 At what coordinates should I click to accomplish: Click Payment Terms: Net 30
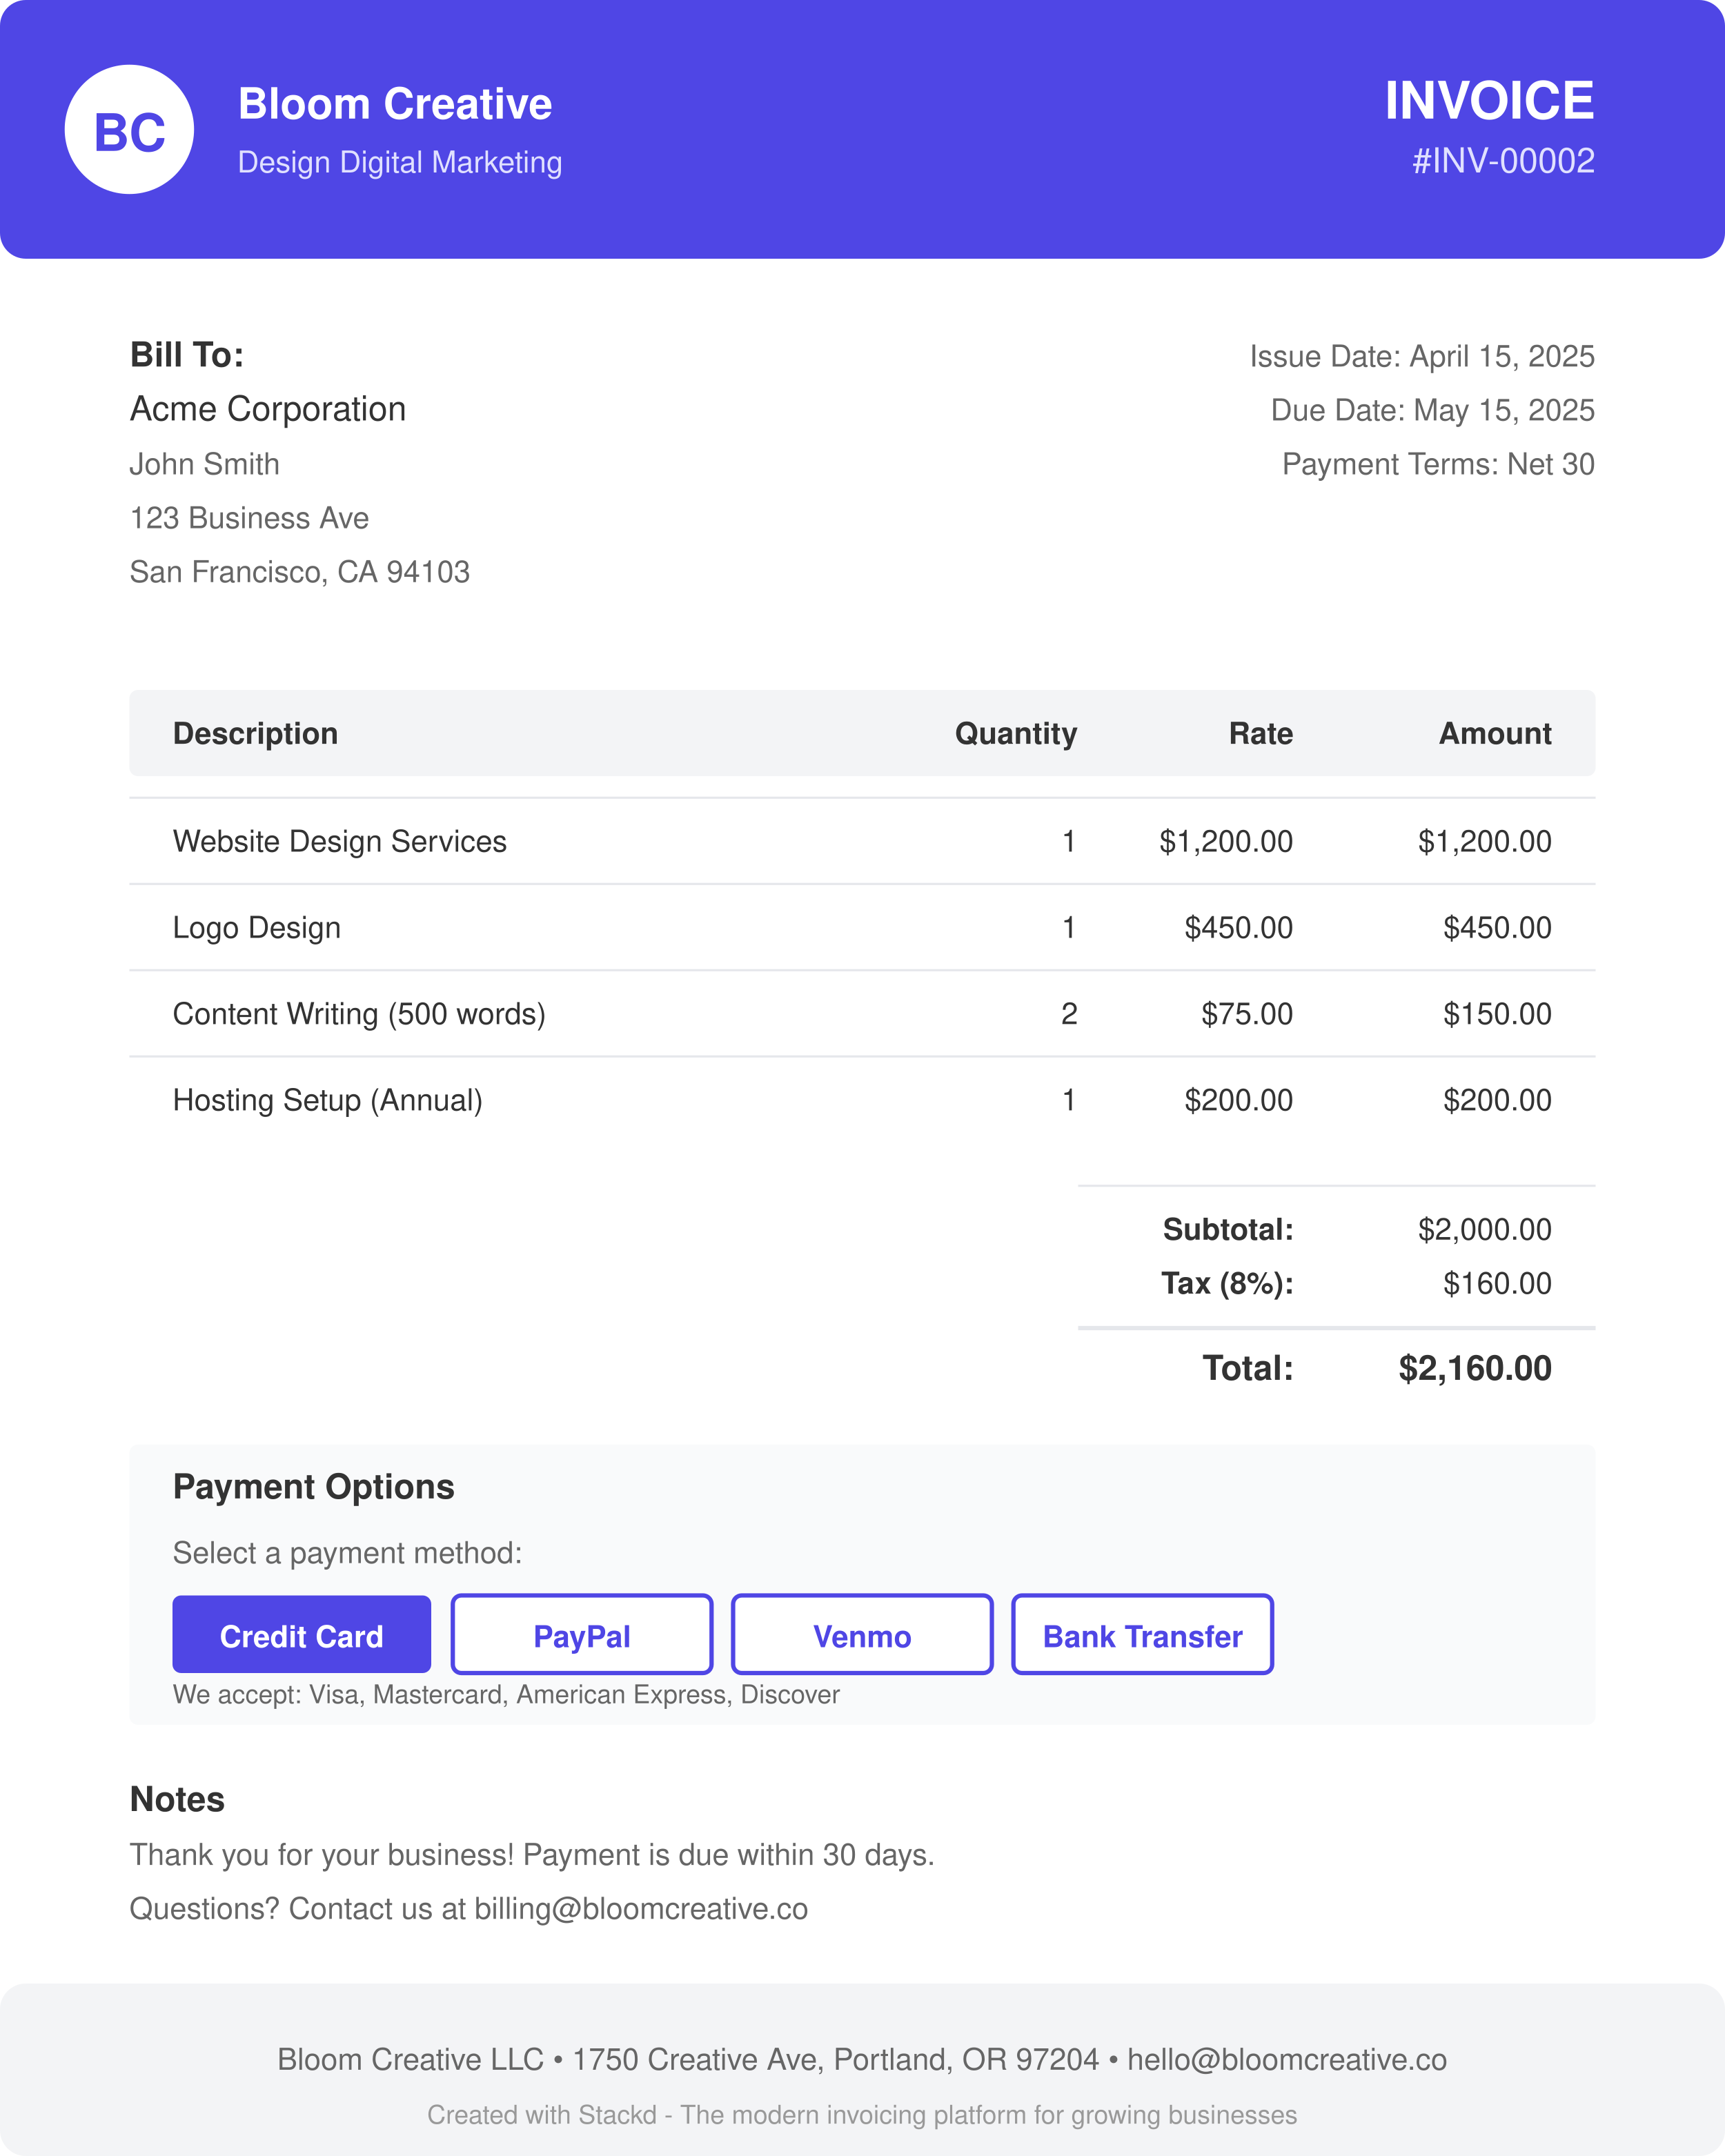[x=1438, y=464]
